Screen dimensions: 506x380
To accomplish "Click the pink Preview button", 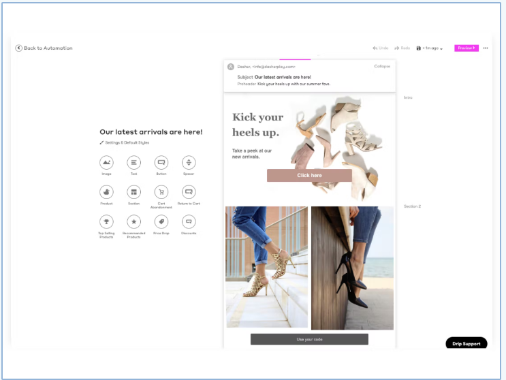I will pos(467,48).
